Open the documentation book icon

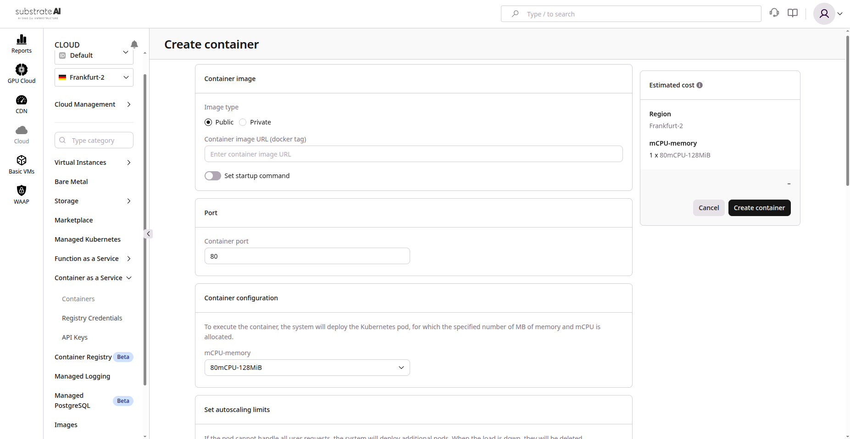[x=792, y=13]
